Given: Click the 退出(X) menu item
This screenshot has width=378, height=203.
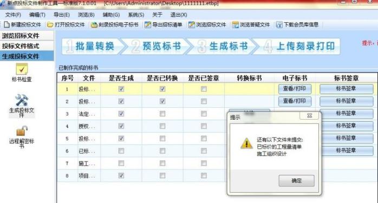Looking at the screenshot, I should 179,15.
